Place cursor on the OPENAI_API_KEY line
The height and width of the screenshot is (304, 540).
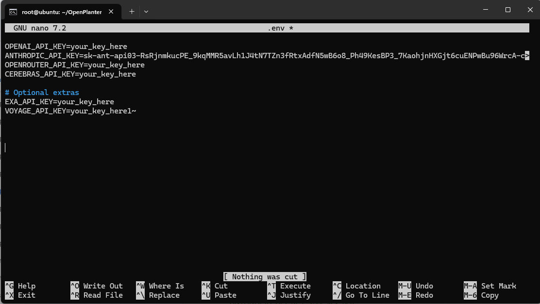coord(66,47)
